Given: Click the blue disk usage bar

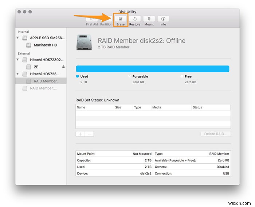Looking at the screenshot, I should coord(153,69).
